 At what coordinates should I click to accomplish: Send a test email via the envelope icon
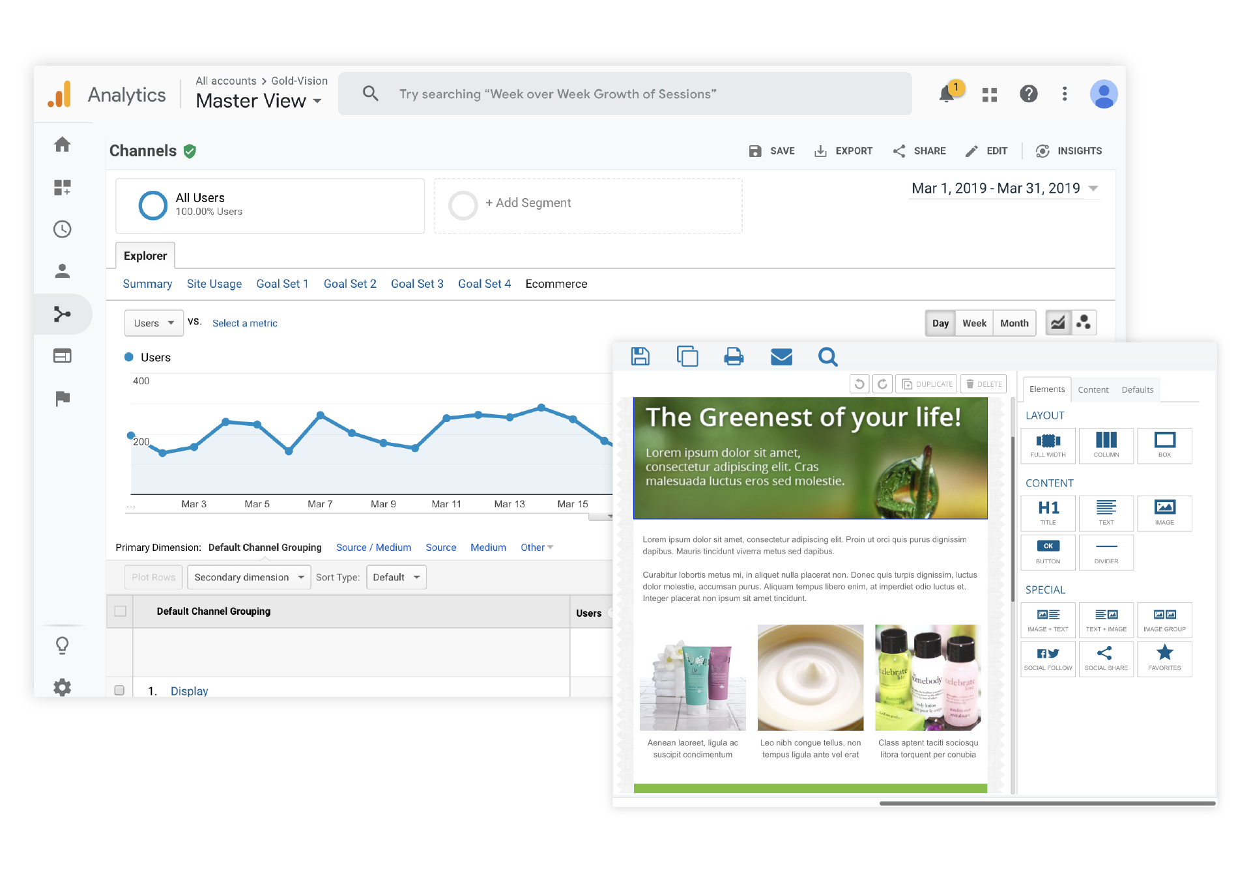pos(782,357)
